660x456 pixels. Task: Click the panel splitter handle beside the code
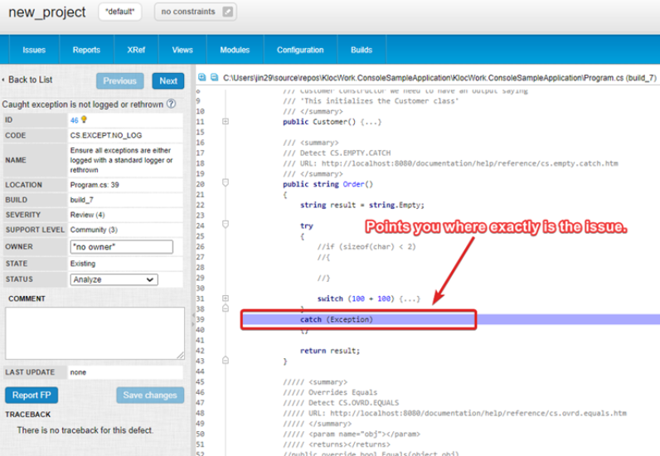coord(193,319)
